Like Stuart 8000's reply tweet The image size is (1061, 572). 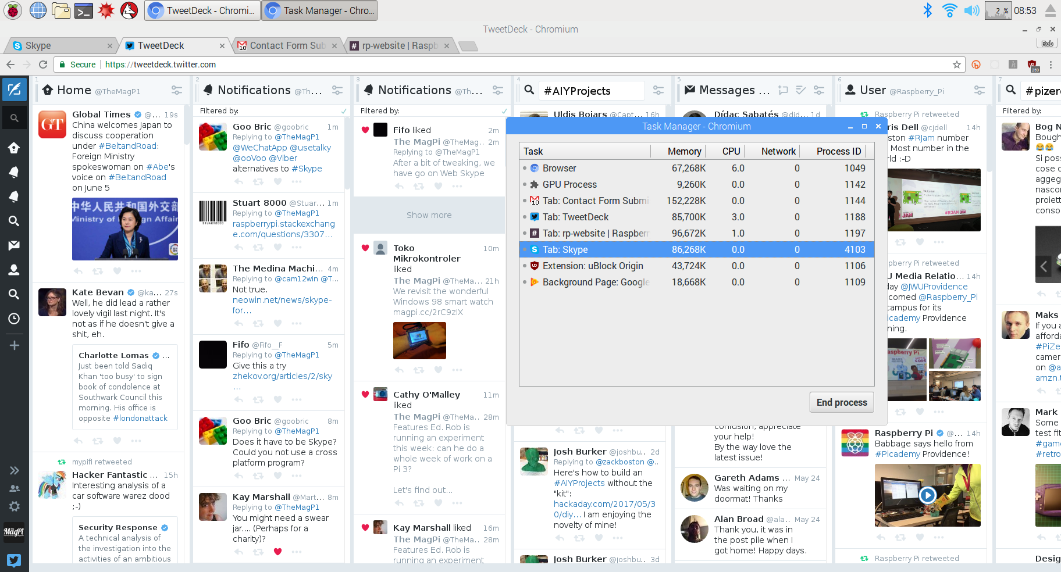point(277,247)
